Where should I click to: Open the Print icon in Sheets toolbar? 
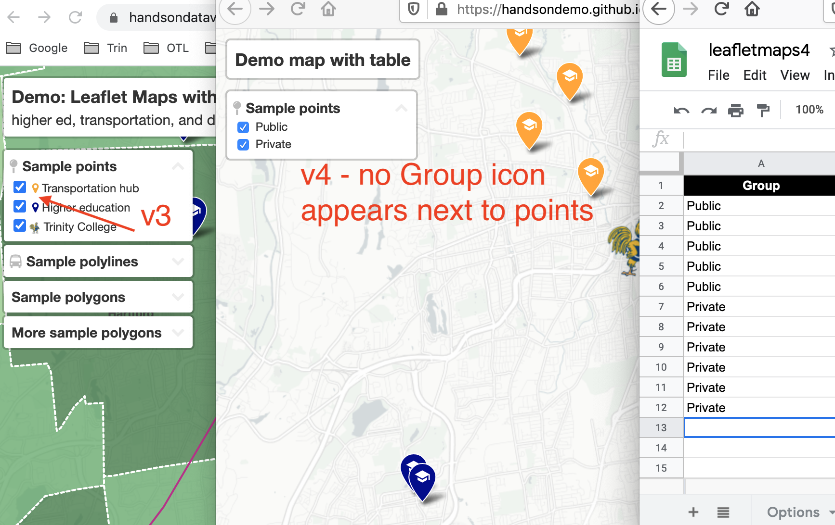click(x=735, y=110)
